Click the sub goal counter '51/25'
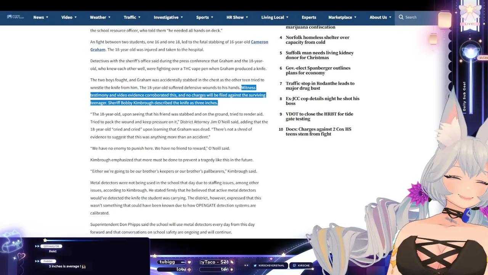The width and height of the screenshot is (488, 275). (x=483, y=58)
